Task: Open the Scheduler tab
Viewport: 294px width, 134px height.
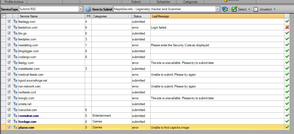Action: coord(163,2)
